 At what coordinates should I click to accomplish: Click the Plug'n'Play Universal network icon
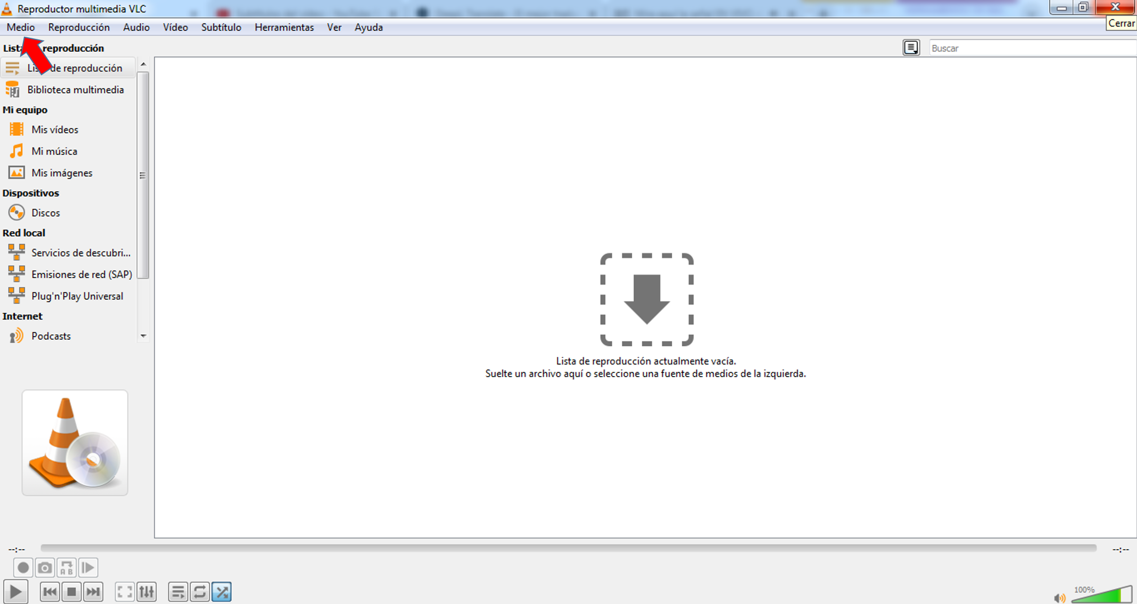pyautogui.click(x=17, y=296)
